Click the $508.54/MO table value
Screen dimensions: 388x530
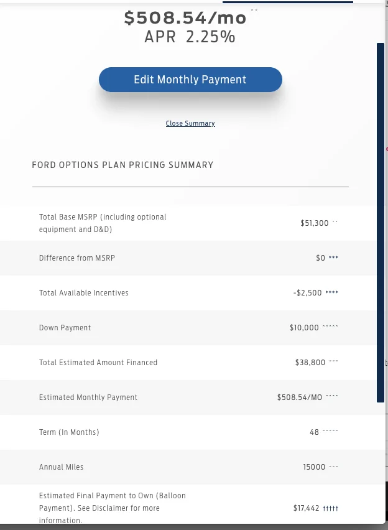(x=300, y=397)
